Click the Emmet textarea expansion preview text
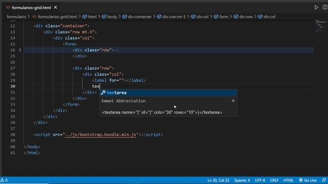The image size is (328, 184). (162, 112)
